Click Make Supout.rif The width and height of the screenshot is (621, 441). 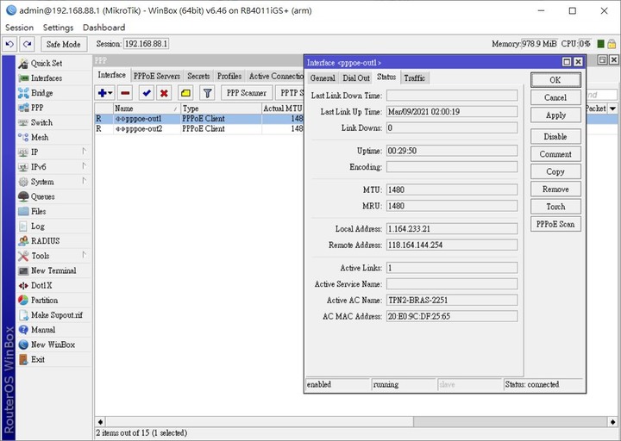click(57, 315)
